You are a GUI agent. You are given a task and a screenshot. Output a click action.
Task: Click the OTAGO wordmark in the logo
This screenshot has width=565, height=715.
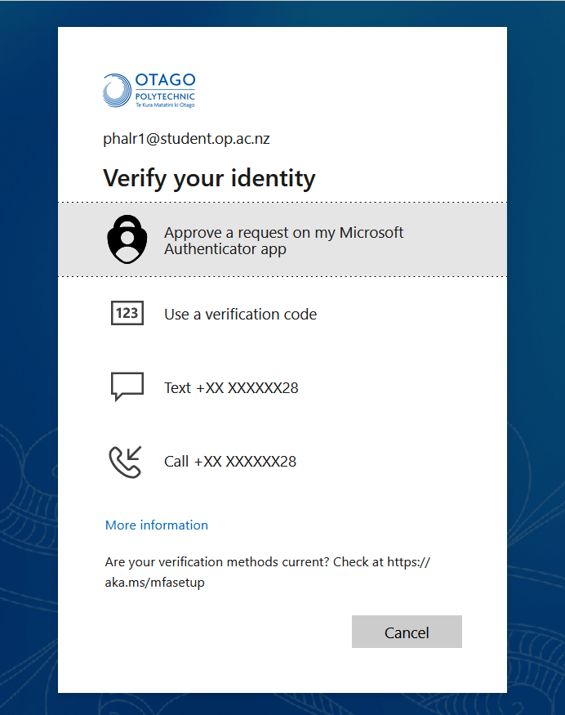click(165, 81)
